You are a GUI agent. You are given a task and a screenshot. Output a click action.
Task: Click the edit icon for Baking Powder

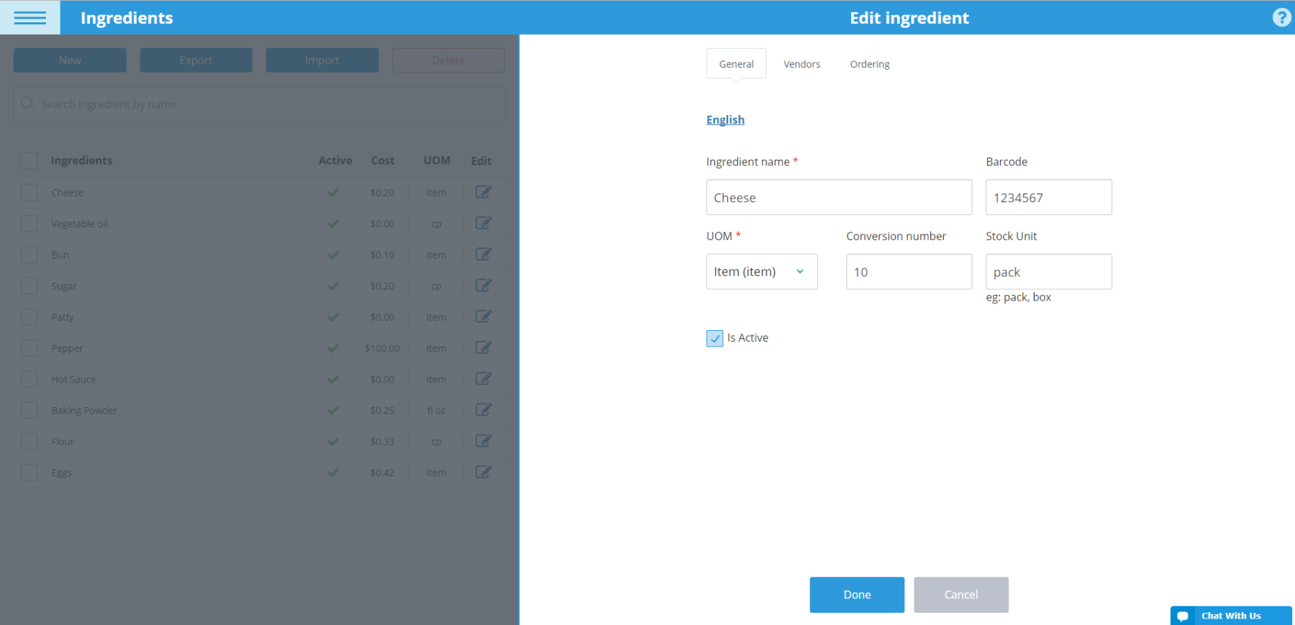point(483,410)
